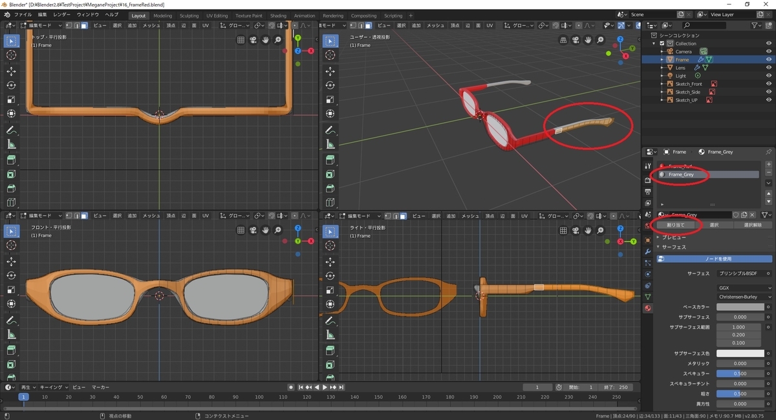Toggle Collection exclude checkbox in outliner
Screen dimensions: 776x420
(662, 43)
